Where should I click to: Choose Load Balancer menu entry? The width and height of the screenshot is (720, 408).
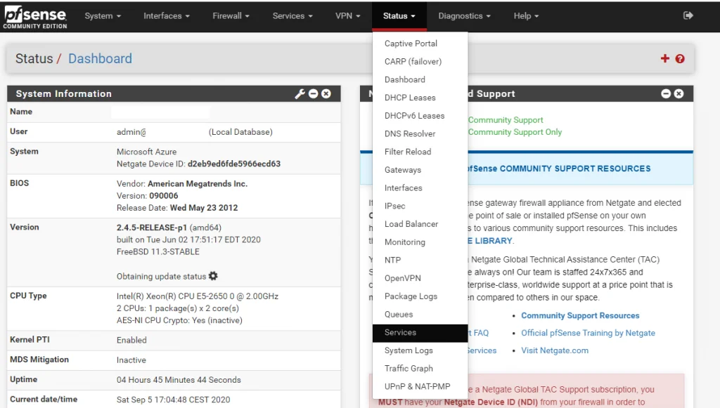tap(420, 224)
